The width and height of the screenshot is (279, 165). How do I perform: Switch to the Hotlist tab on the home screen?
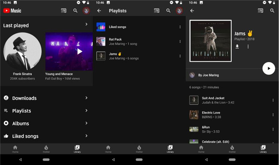(46, 149)
